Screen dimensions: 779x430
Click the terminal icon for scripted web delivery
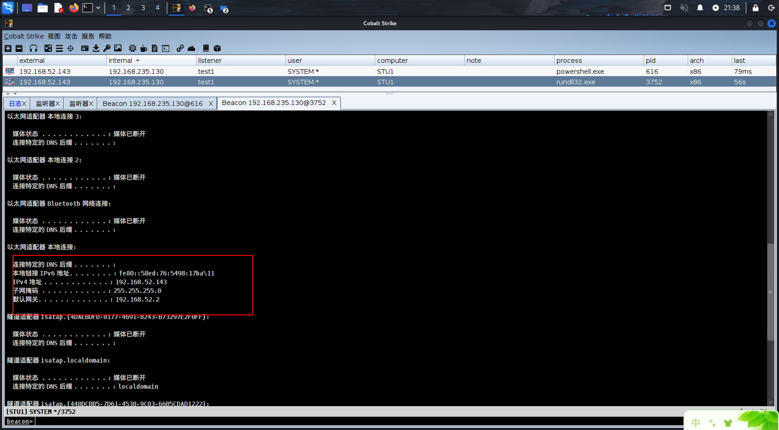166,48
